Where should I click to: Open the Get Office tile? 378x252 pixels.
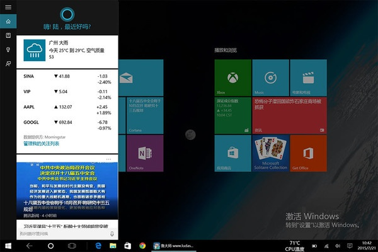[307, 153]
